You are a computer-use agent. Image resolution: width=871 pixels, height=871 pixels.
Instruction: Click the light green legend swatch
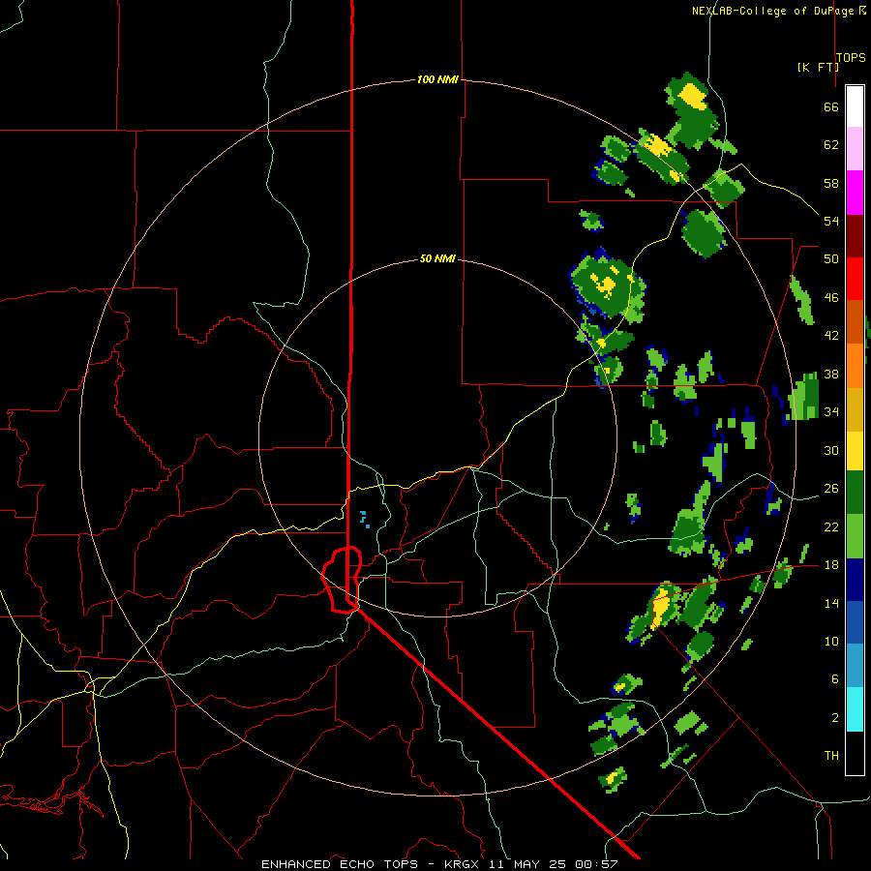coord(855,536)
